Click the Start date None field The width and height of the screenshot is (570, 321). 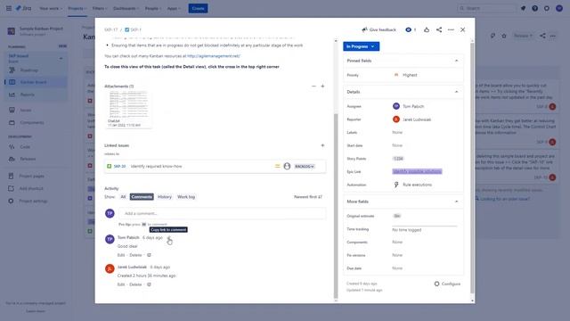pos(397,145)
